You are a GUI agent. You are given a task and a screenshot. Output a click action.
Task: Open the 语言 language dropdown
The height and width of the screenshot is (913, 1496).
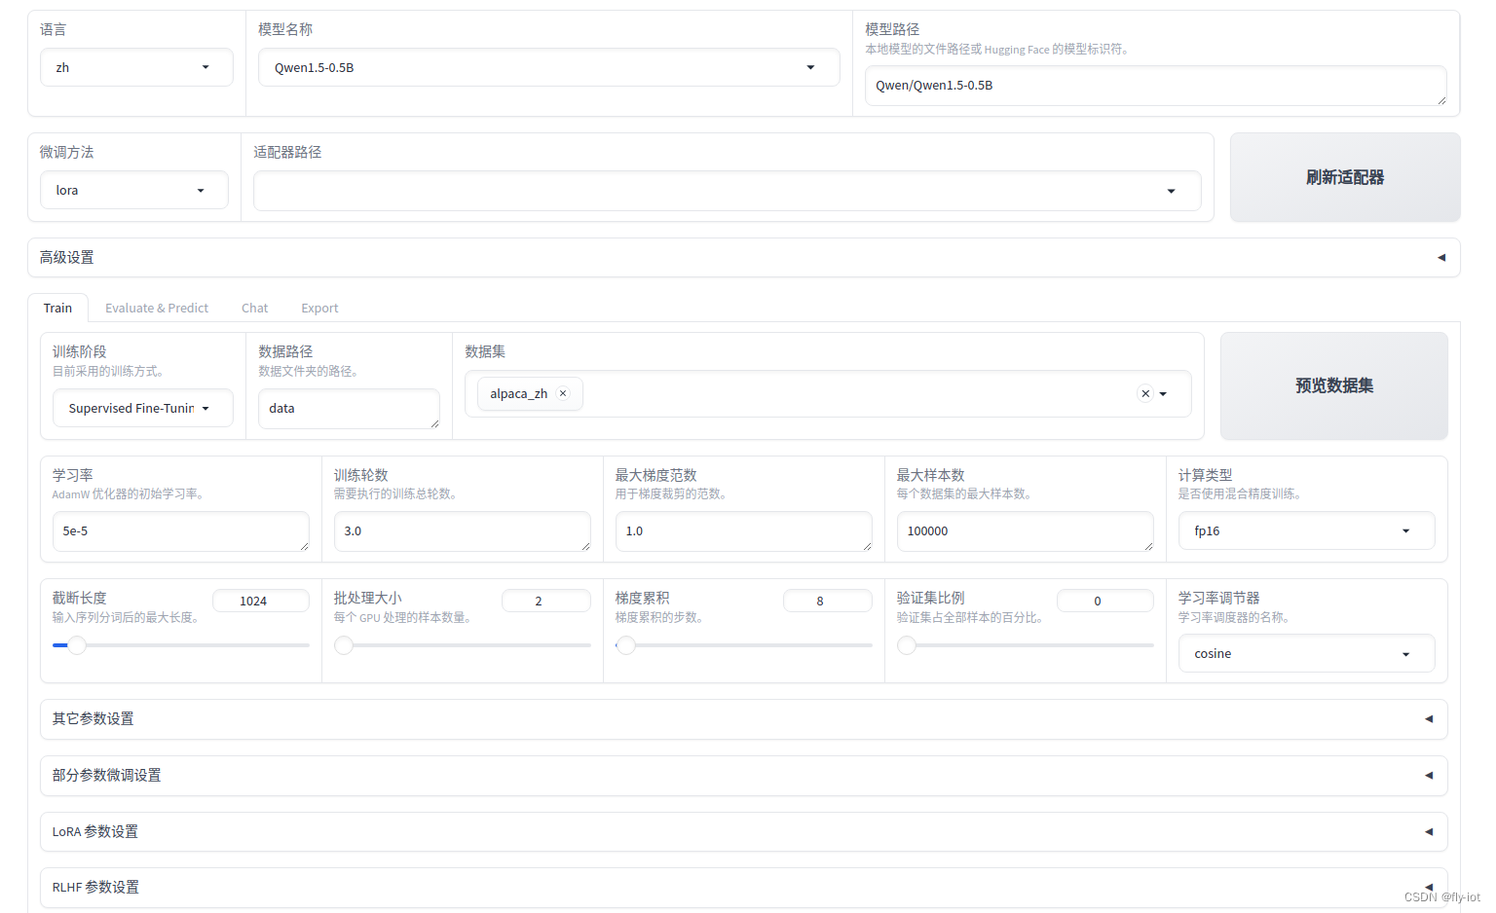pyautogui.click(x=135, y=67)
